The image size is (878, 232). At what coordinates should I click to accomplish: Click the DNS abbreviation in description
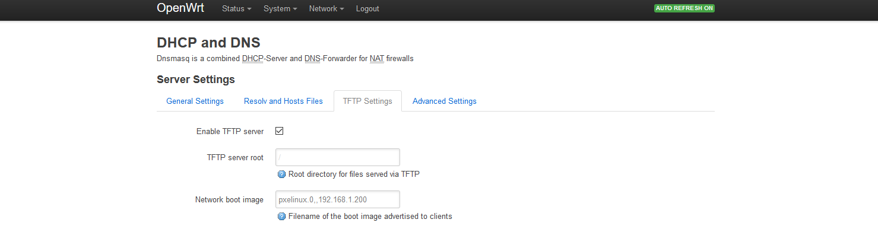[312, 59]
